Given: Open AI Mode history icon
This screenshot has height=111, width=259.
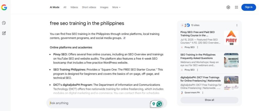Looking at the screenshot, I should [4, 23].
